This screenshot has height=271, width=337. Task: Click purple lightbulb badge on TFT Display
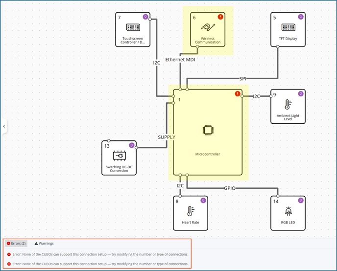(301, 17)
